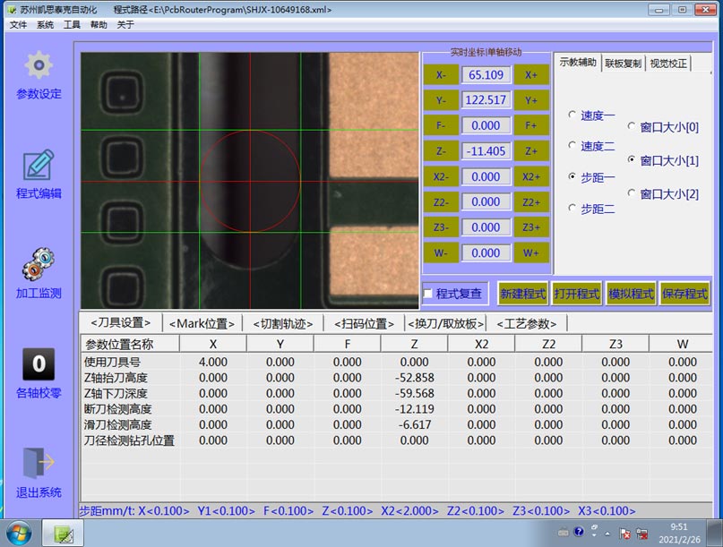Click the Z2- jog button
Viewport: 723px width, 547px height.
tap(441, 201)
